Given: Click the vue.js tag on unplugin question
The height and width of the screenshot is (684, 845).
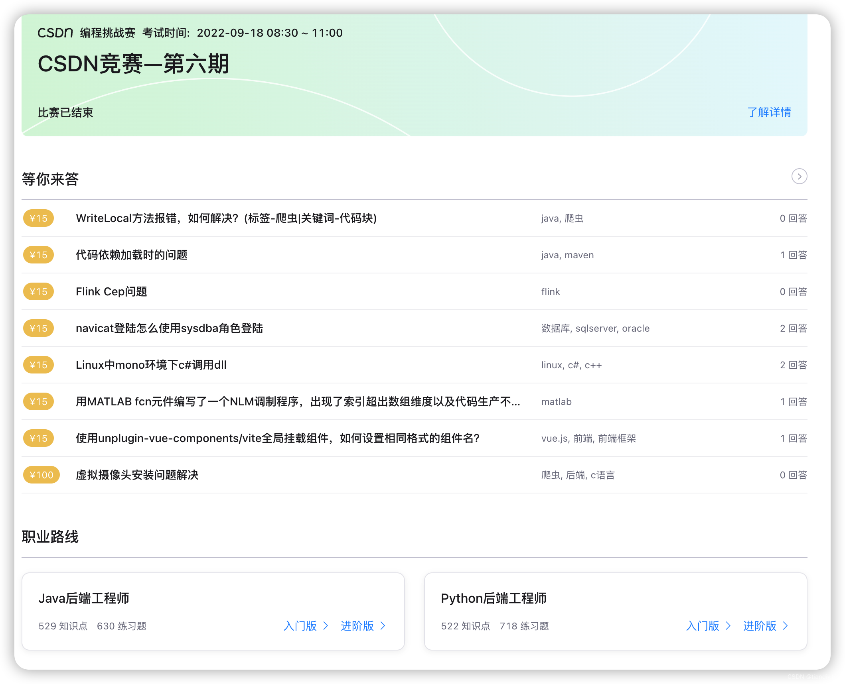Looking at the screenshot, I should (555, 438).
